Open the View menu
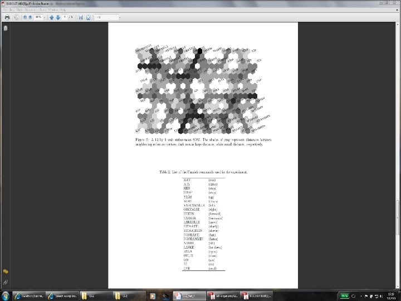Image resolution: width=401 pixels, height=301 pixels. tap(19, 9)
